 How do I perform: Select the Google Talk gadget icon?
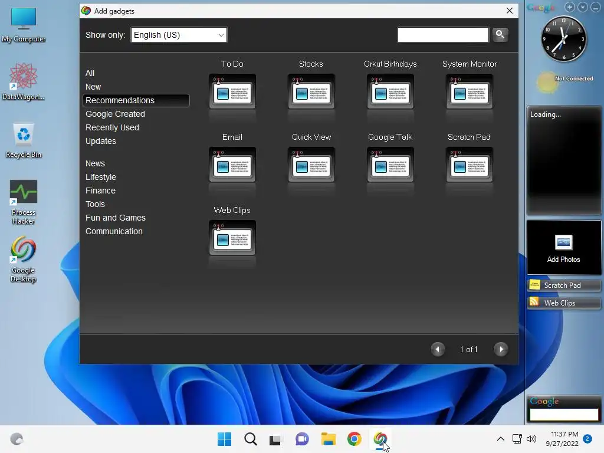click(390, 165)
